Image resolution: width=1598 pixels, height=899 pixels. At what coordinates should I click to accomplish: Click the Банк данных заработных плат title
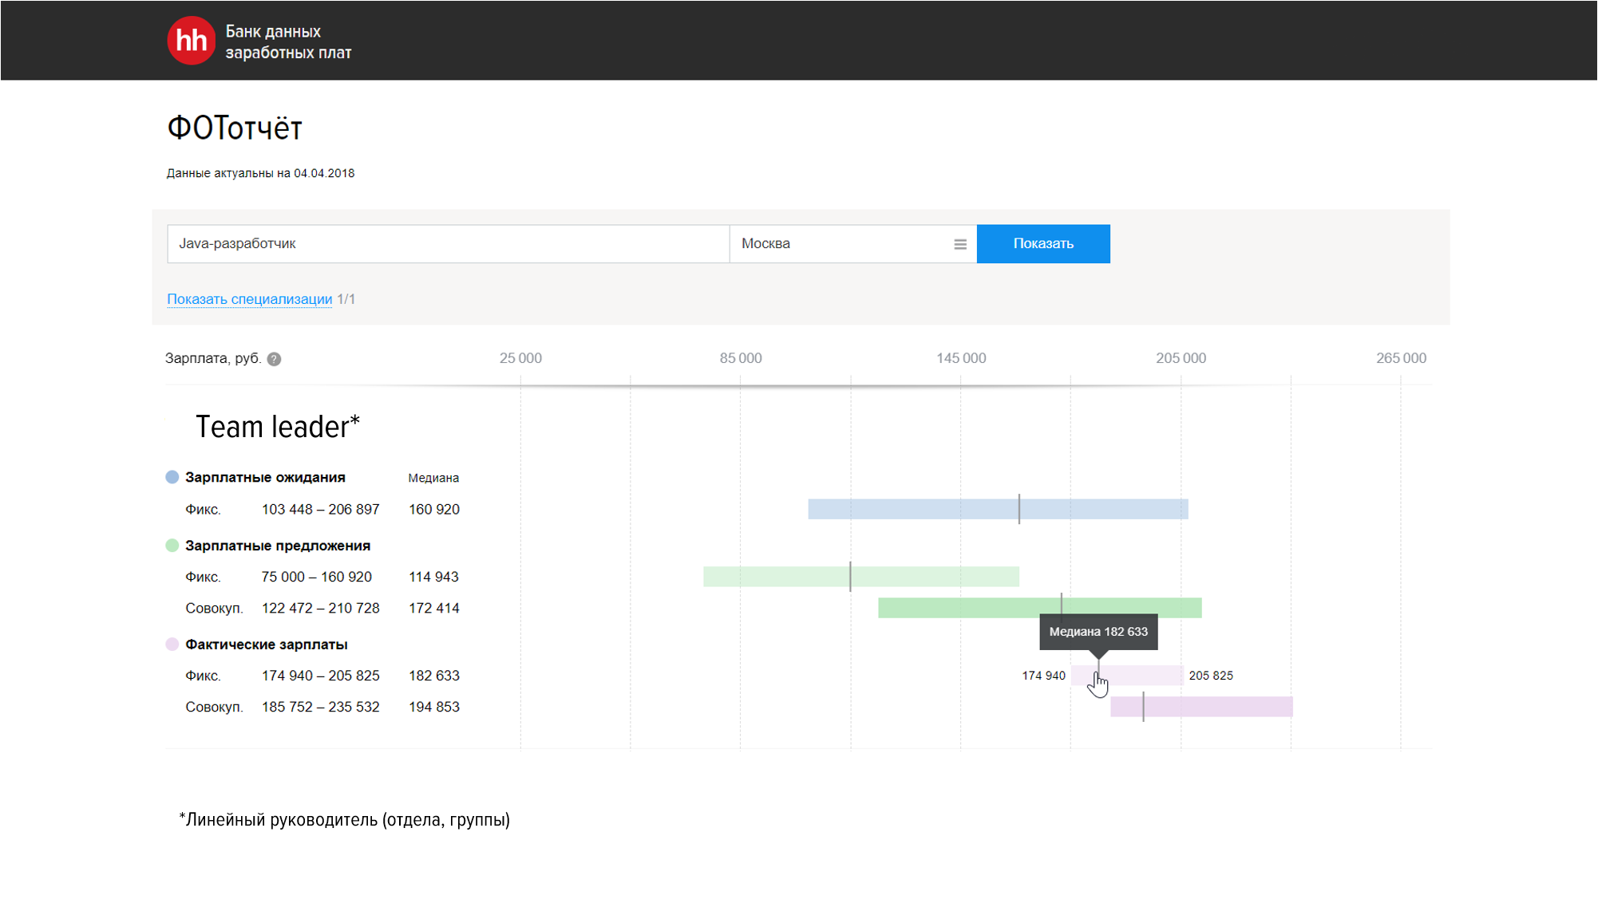(288, 41)
